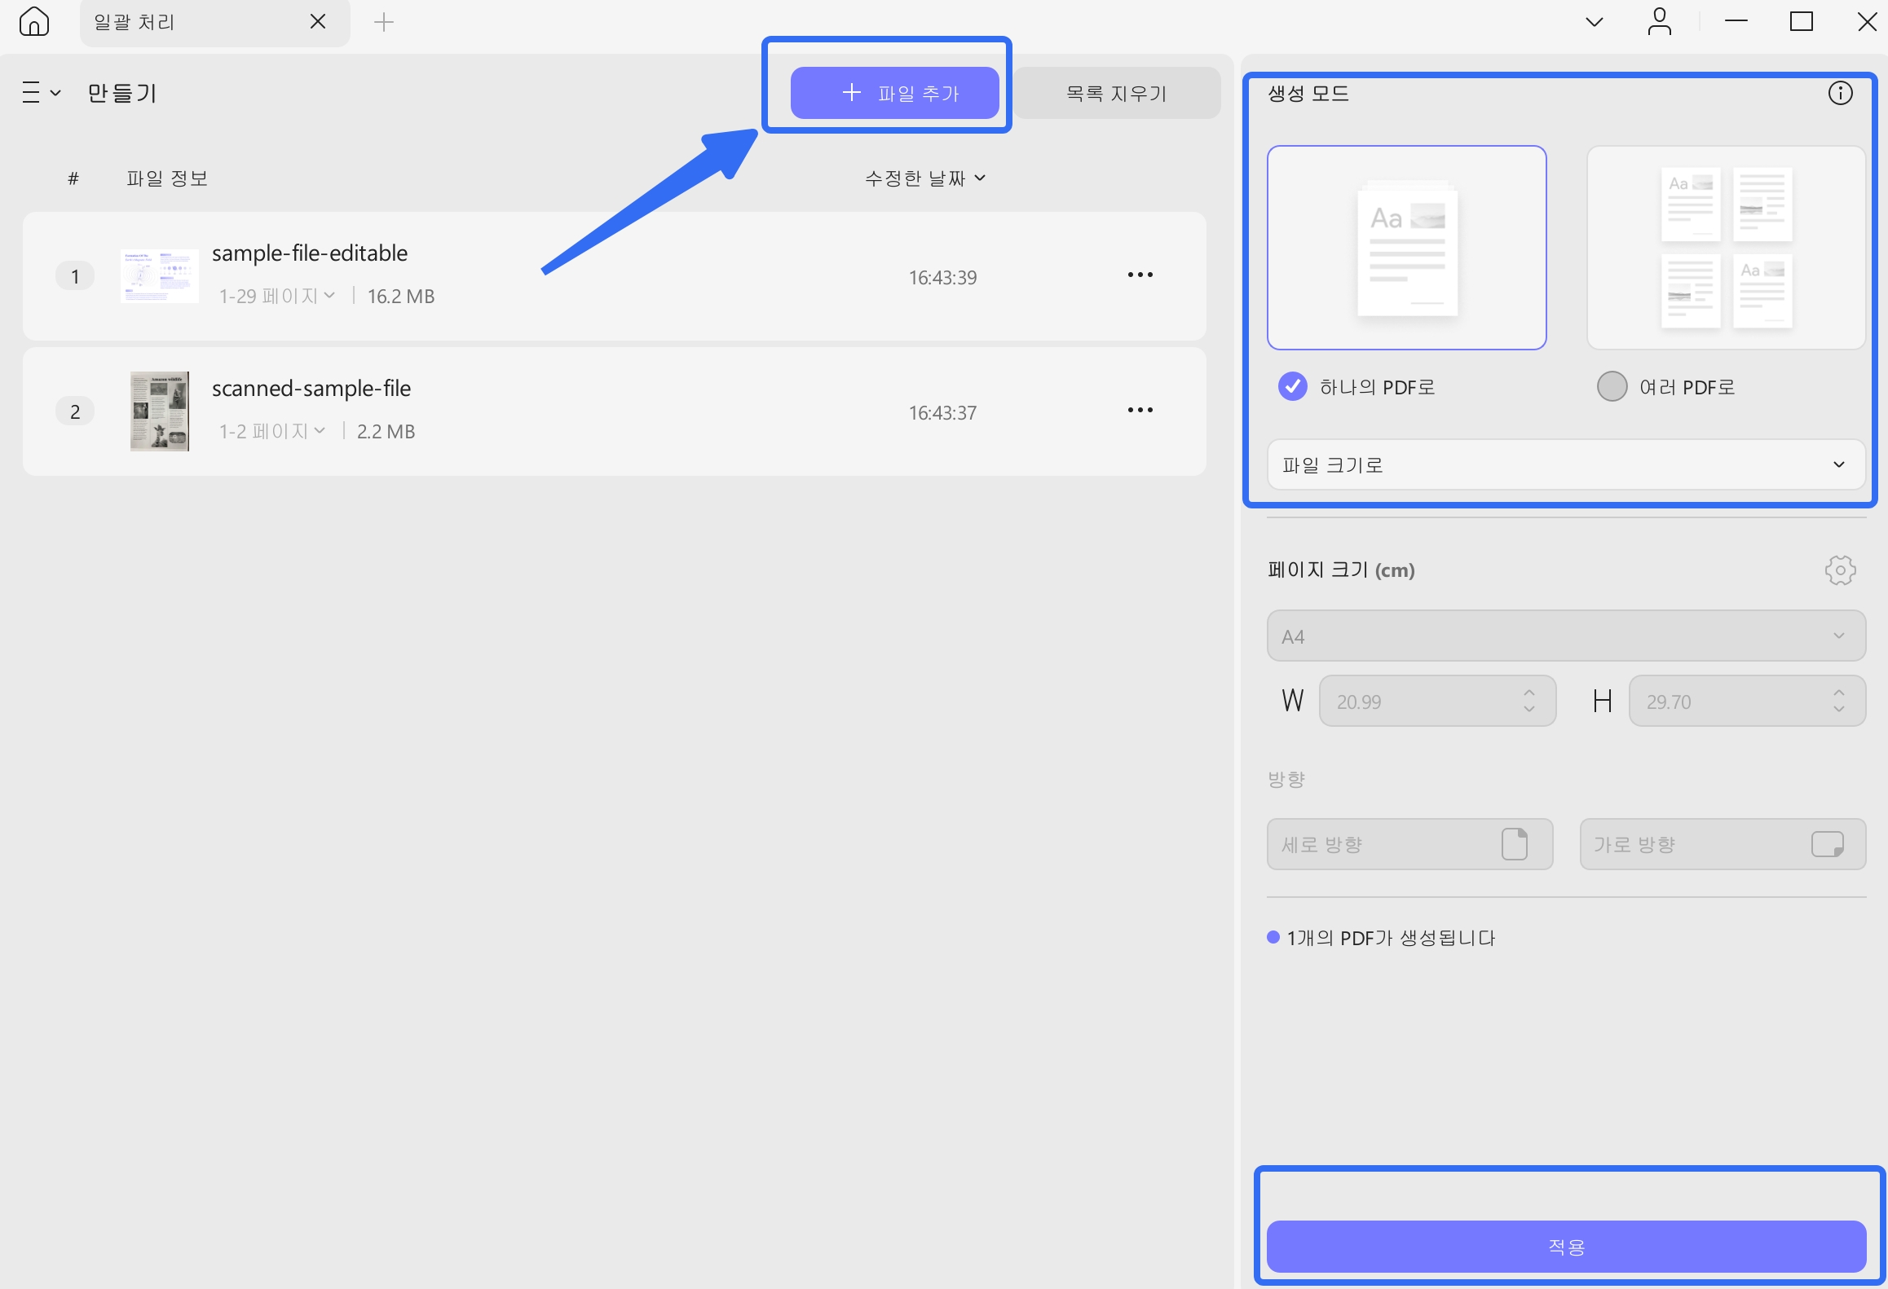Open sample-file-editable thumbnail

coord(160,276)
